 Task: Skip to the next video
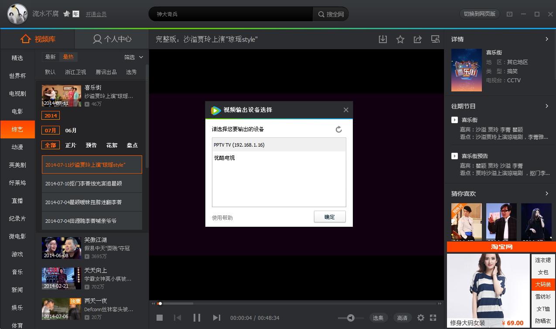pos(216,318)
